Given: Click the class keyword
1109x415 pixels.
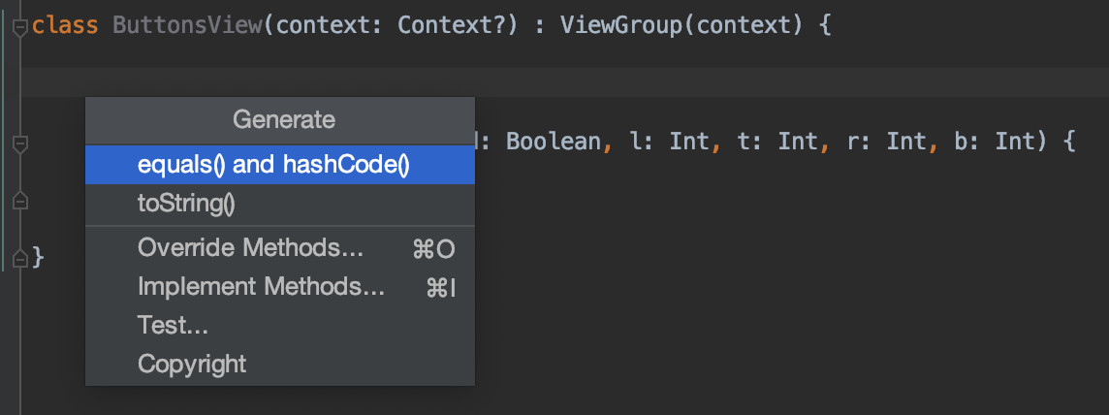Looking at the screenshot, I should (65, 26).
